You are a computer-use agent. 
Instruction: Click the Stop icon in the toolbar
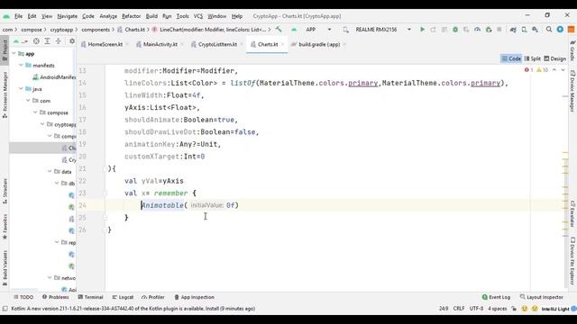[x=499, y=30]
